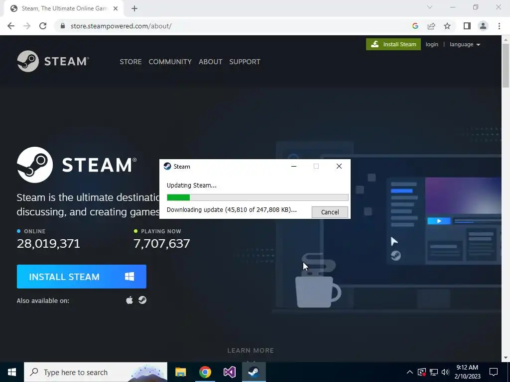Click the address bar URL
510x382 pixels.
click(x=121, y=26)
